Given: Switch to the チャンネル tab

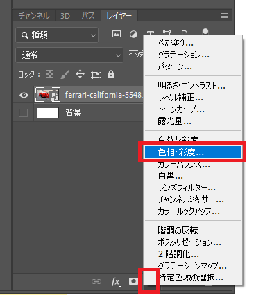Looking at the screenshot, I should coord(34,16).
